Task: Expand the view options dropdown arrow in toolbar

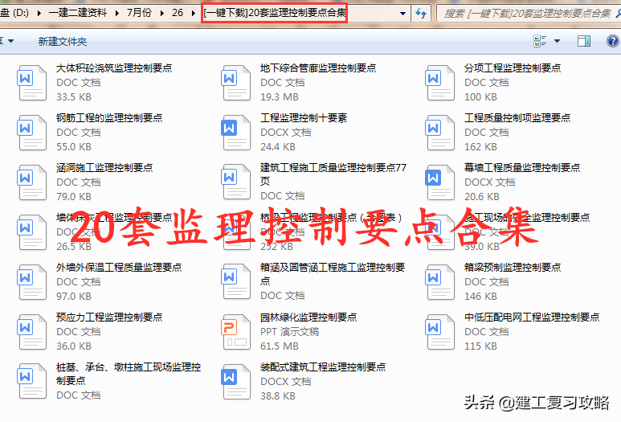Action: coord(558,40)
